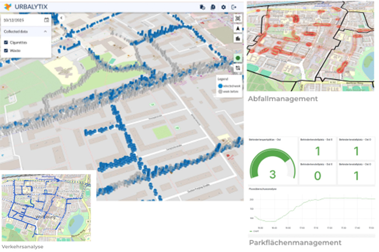Collapse the side panel with chevron arrow
Screen dimensions: 379x252
[x=61, y=17]
